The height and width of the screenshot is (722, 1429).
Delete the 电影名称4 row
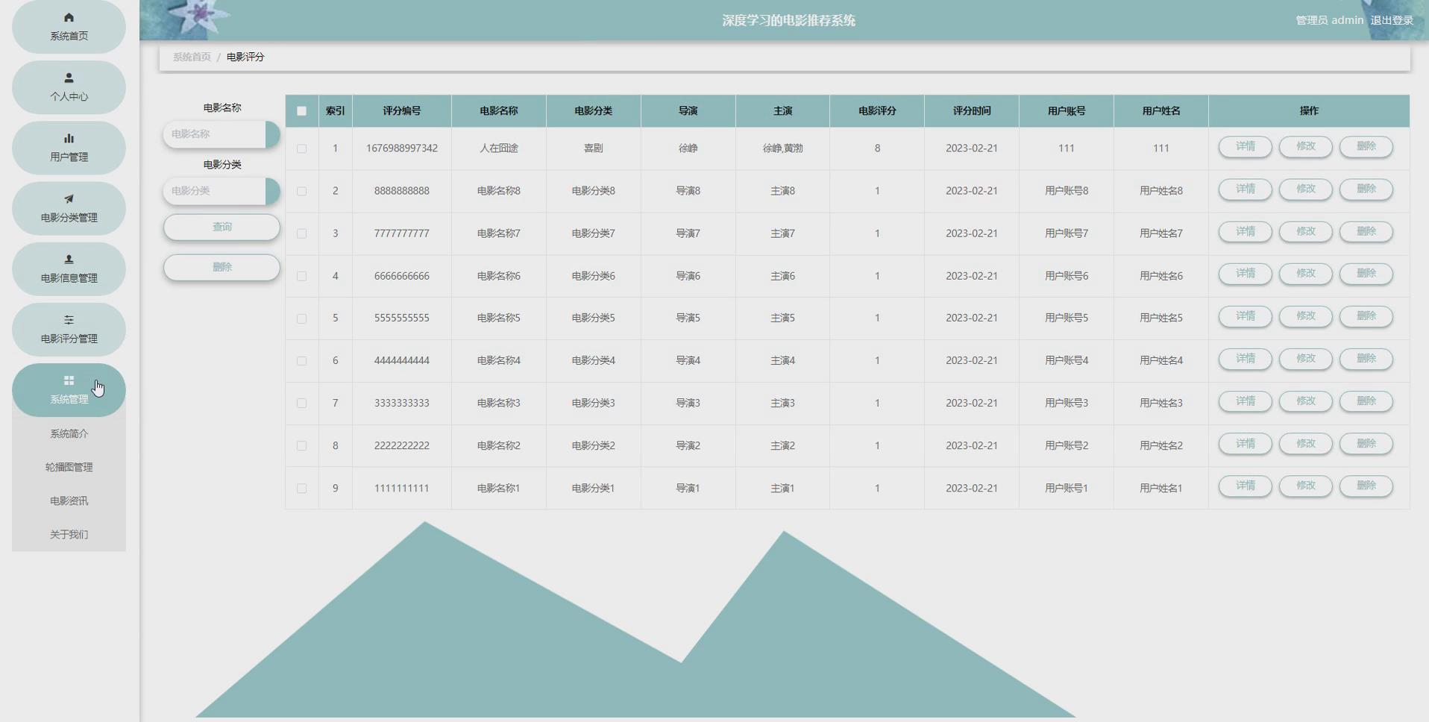(1366, 359)
